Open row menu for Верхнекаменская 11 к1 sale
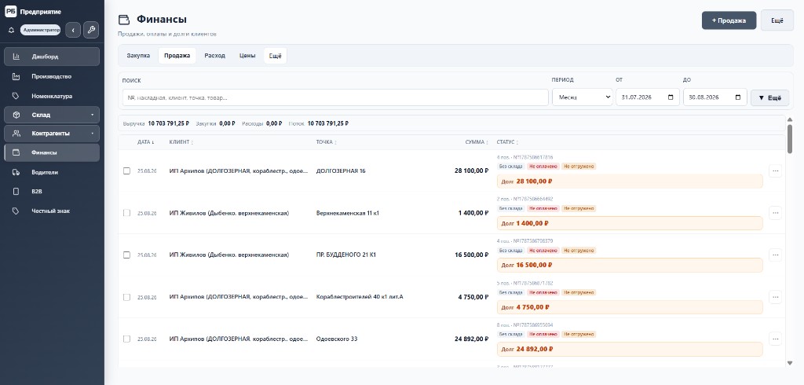 tap(775, 213)
